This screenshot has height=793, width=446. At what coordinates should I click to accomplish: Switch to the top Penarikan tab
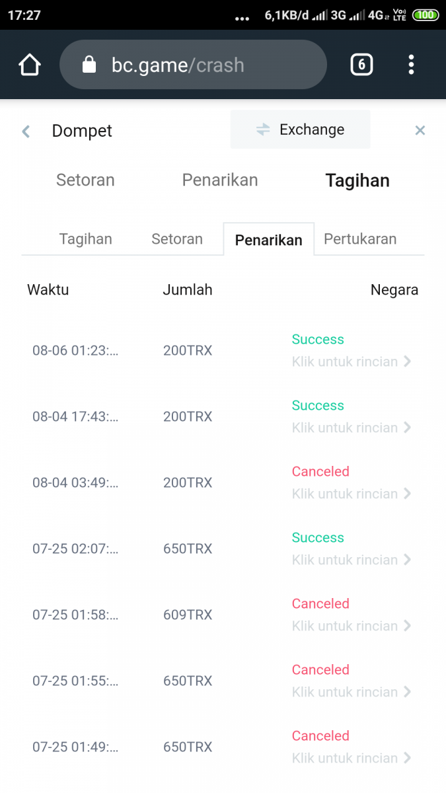point(220,180)
